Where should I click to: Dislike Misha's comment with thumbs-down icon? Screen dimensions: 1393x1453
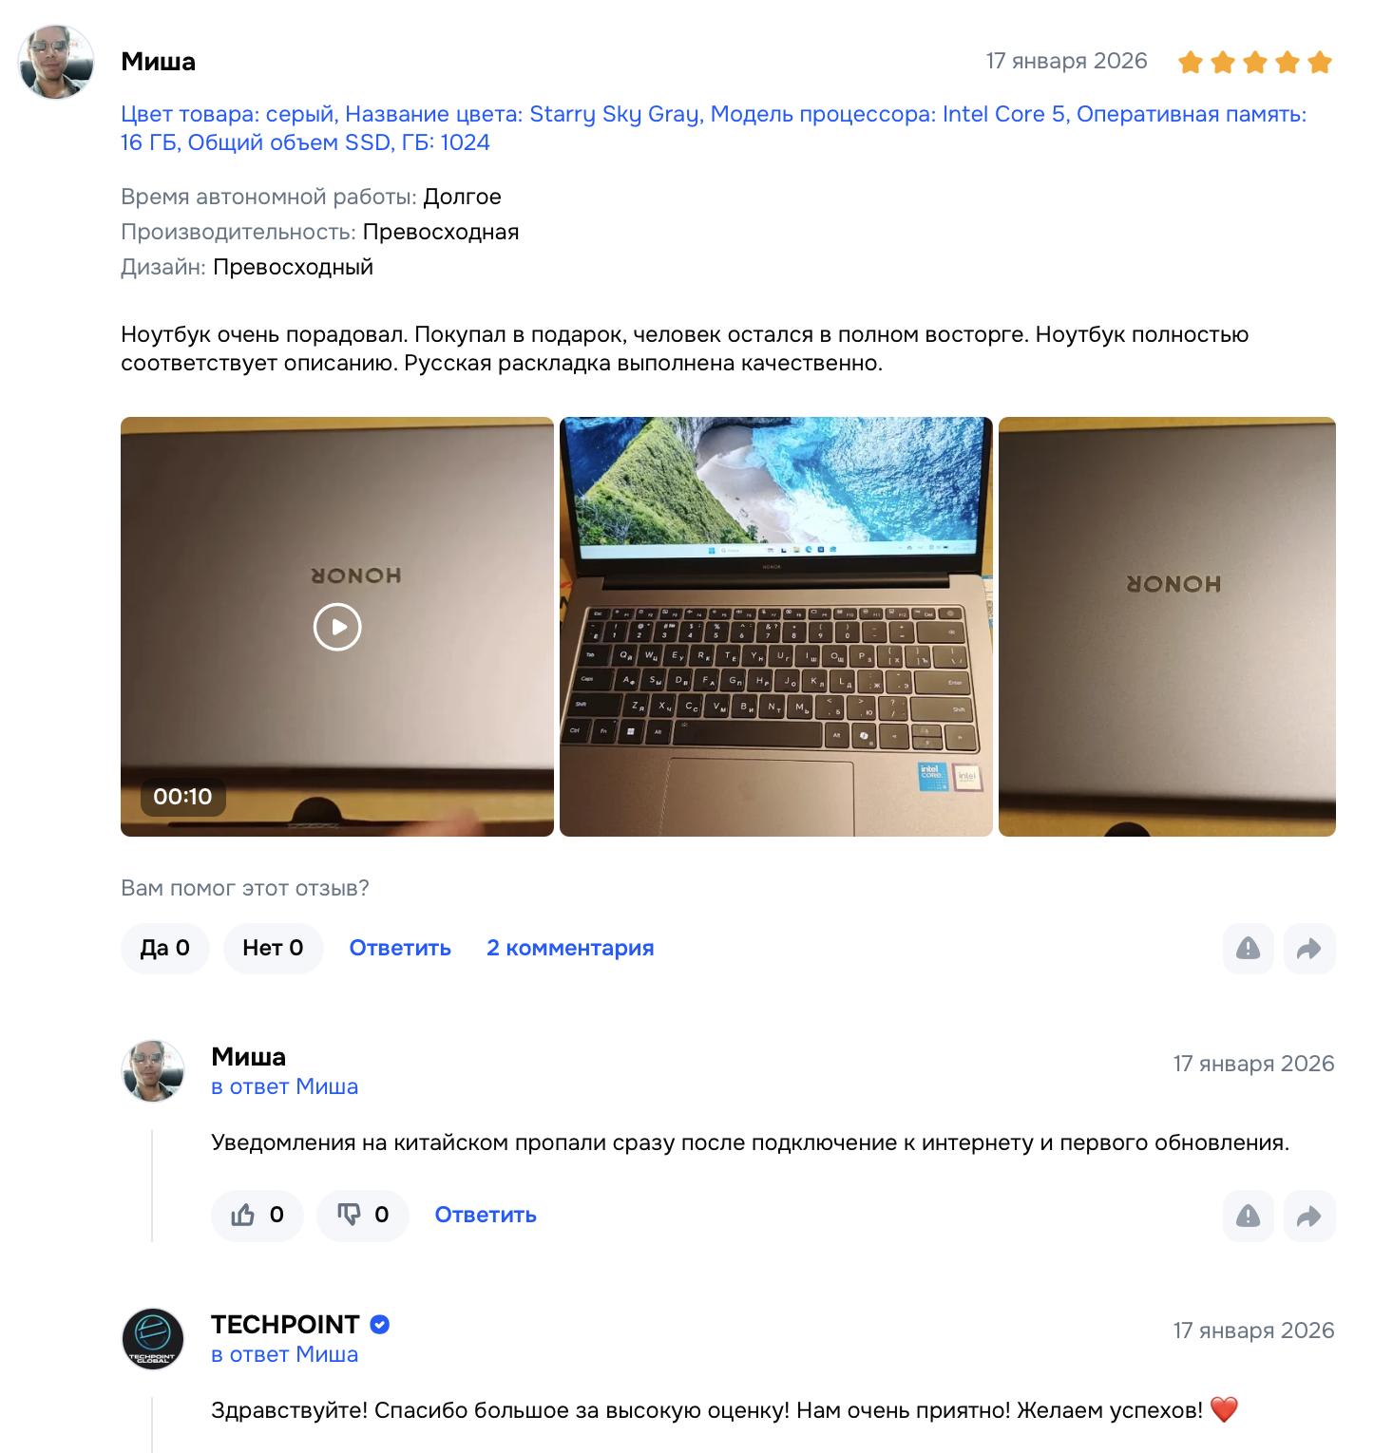click(363, 1216)
